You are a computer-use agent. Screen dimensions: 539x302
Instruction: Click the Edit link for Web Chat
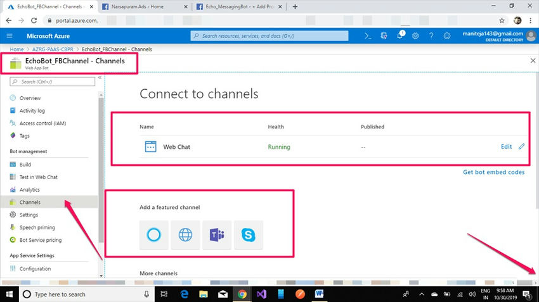pyautogui.click(x=506, y=146)
